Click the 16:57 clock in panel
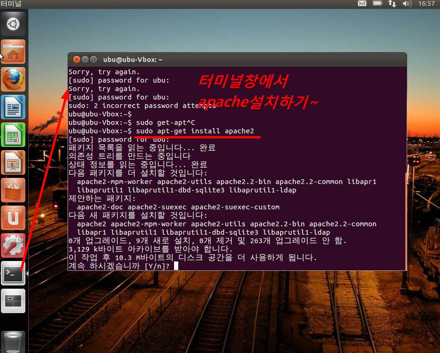 coord(426,4)
